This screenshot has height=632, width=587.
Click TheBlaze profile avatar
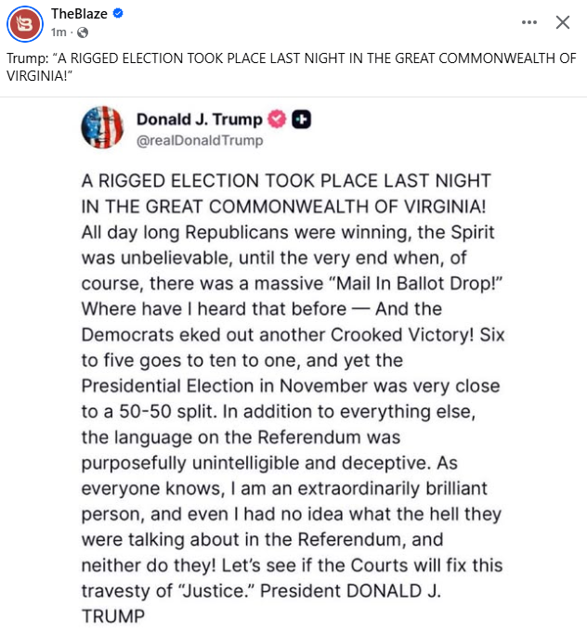24,21
